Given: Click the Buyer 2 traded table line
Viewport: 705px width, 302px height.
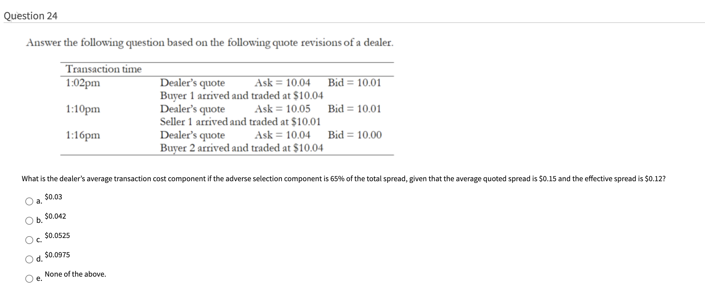Looking at the screenshot, I should (x=241, y=148).
